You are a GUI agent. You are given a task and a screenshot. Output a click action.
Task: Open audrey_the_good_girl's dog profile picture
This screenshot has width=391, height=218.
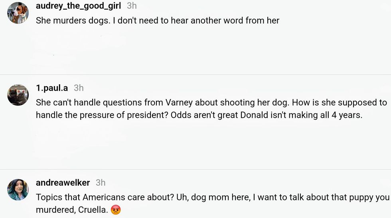point(18,13)
